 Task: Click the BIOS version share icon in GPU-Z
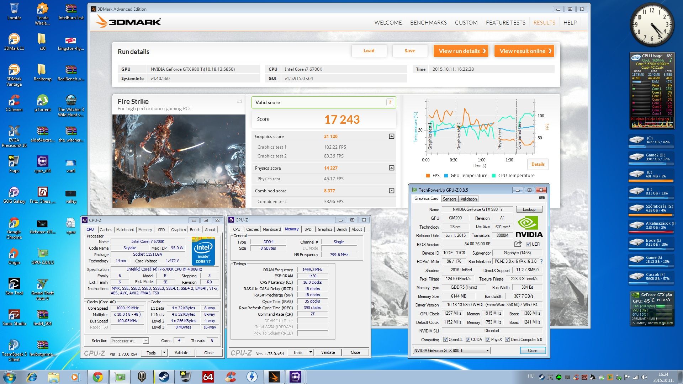click(x=518, y=244)
